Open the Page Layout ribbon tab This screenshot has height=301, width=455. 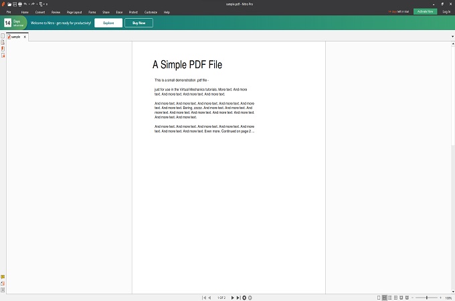tap(74, 12)
